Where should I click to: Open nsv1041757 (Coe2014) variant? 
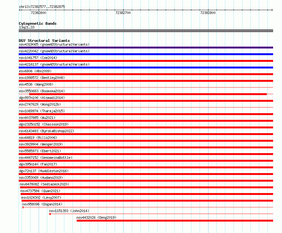[38, 58]
